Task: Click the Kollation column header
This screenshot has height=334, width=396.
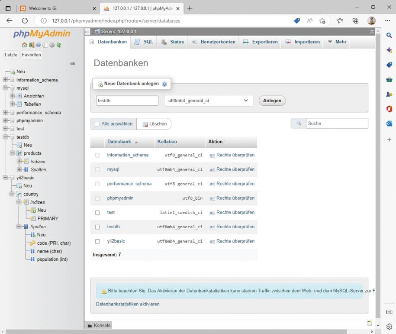Action: [167, 142]
